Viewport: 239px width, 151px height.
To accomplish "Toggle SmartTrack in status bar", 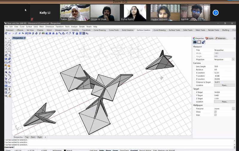I will coord(124,150).
